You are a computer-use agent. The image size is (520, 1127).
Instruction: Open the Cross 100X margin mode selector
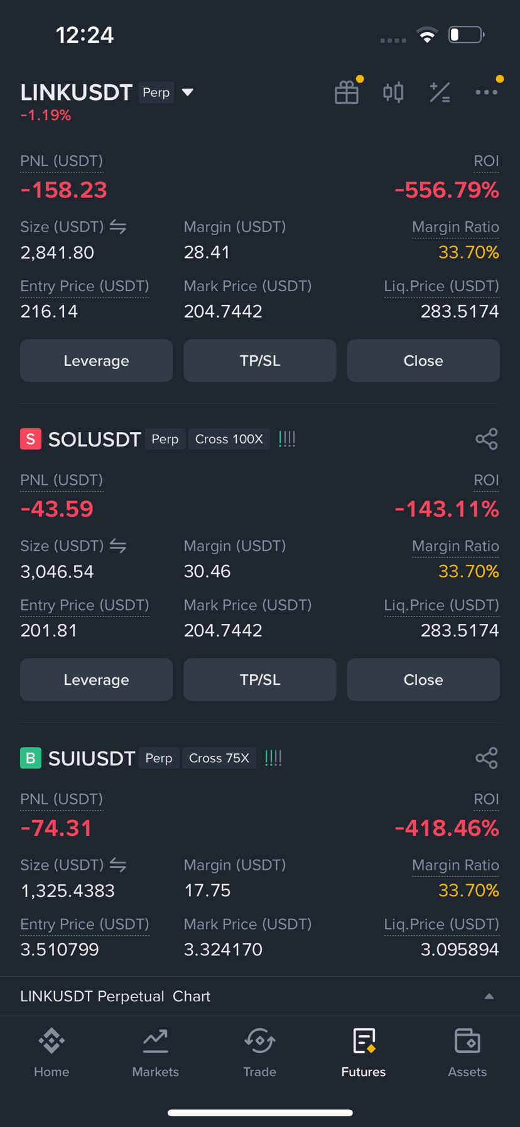[x=229, y=439]
